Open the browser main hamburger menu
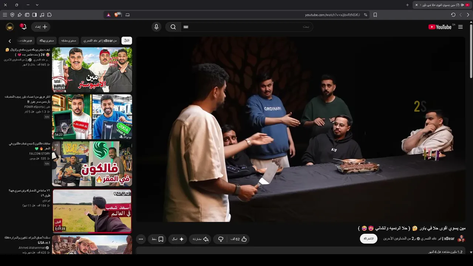 click(x=5, y=15)
